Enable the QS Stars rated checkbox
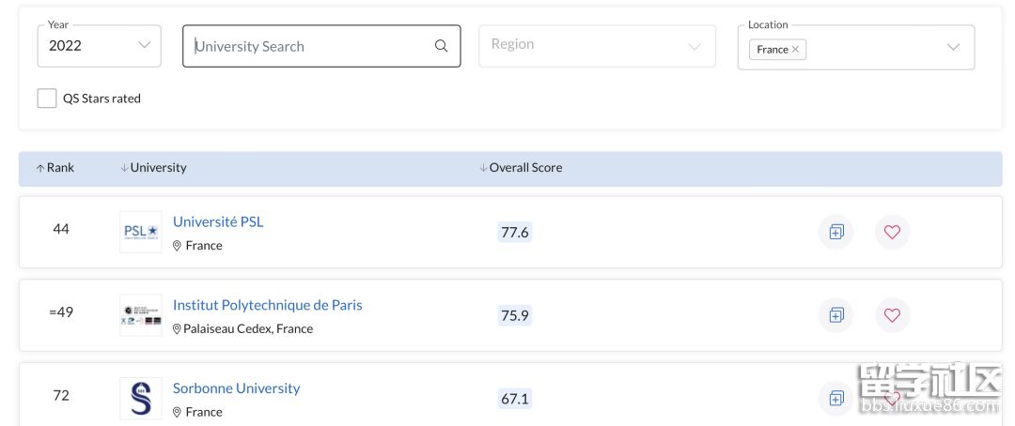 pos(47,99)
